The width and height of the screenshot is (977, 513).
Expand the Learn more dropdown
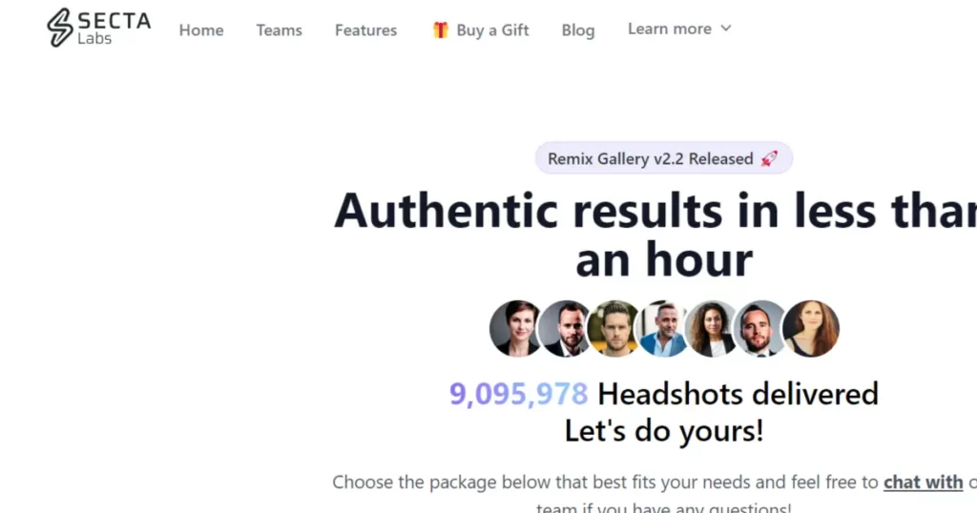(679, 29)
